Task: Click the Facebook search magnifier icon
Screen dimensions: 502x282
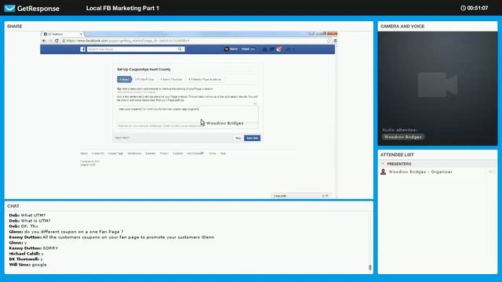Action: pos(180,49)
